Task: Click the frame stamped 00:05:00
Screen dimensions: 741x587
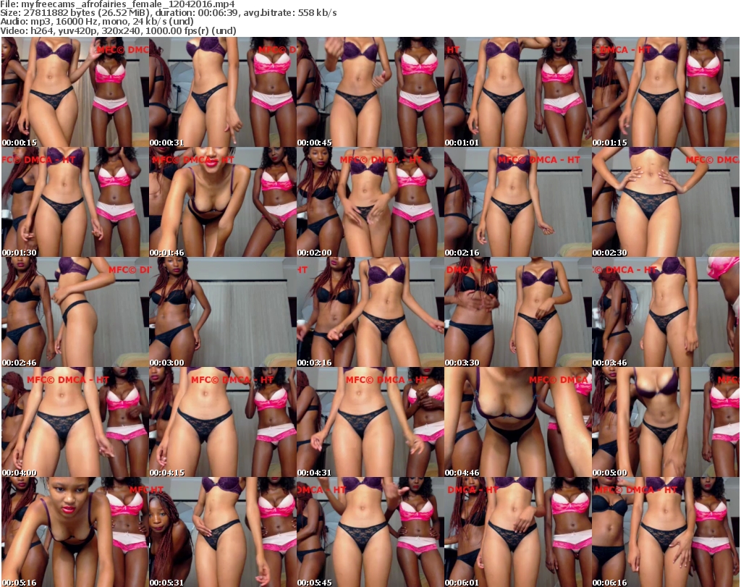Action: click(666, 423)
